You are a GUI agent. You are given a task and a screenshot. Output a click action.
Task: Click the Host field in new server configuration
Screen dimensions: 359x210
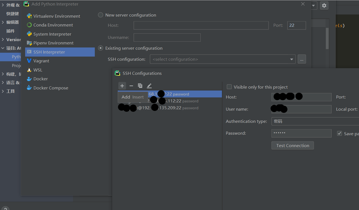pos(201,25)
